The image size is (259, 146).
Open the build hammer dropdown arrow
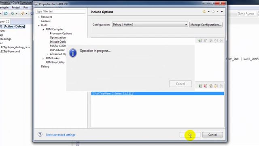26,13
